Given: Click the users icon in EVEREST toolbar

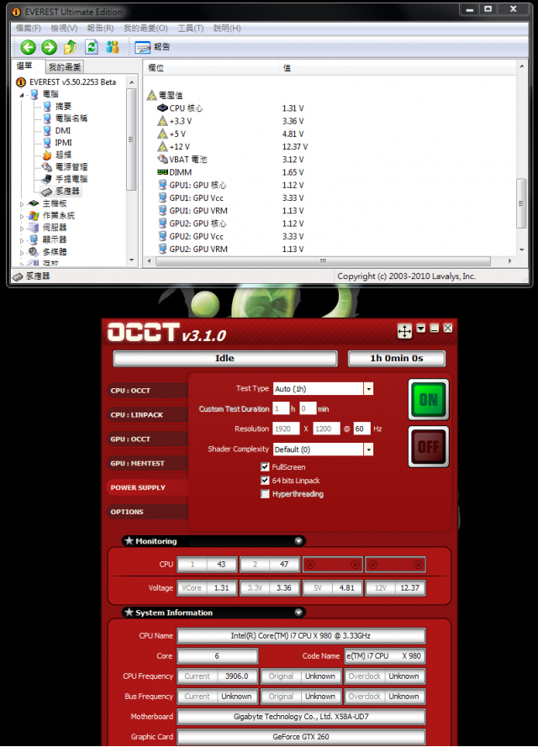Looking at the screenshot, I should coord(113,47).
